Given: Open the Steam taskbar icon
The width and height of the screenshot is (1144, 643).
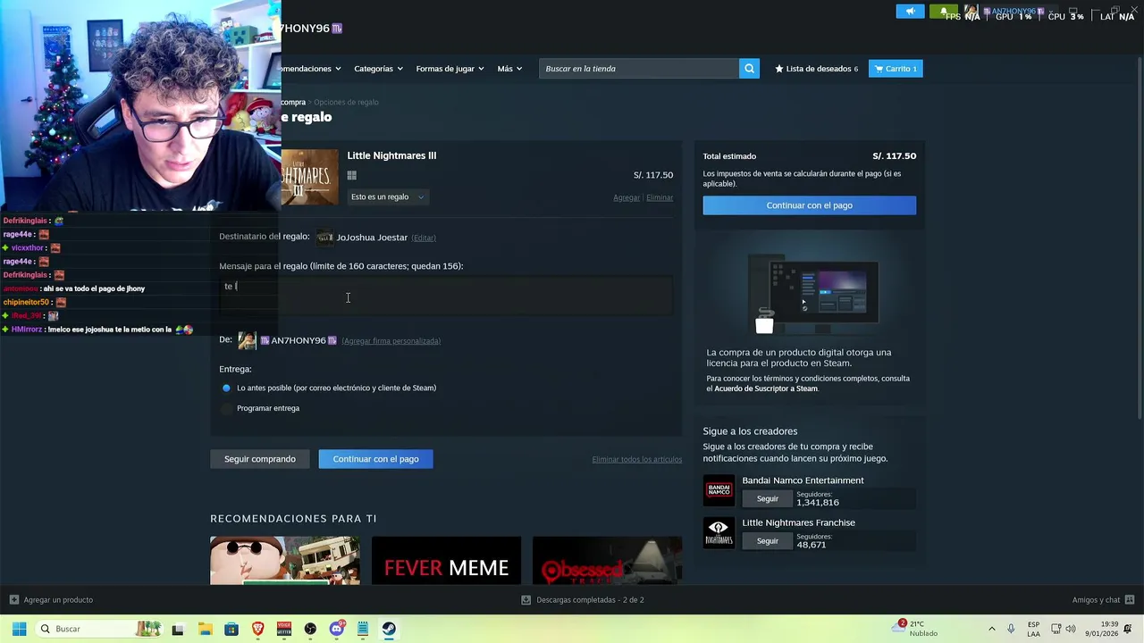Looking at the screenshot, I should tap(389, 629).
